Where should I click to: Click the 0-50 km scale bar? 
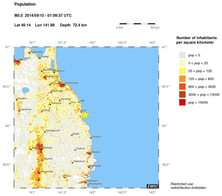[x=138, y=24]
